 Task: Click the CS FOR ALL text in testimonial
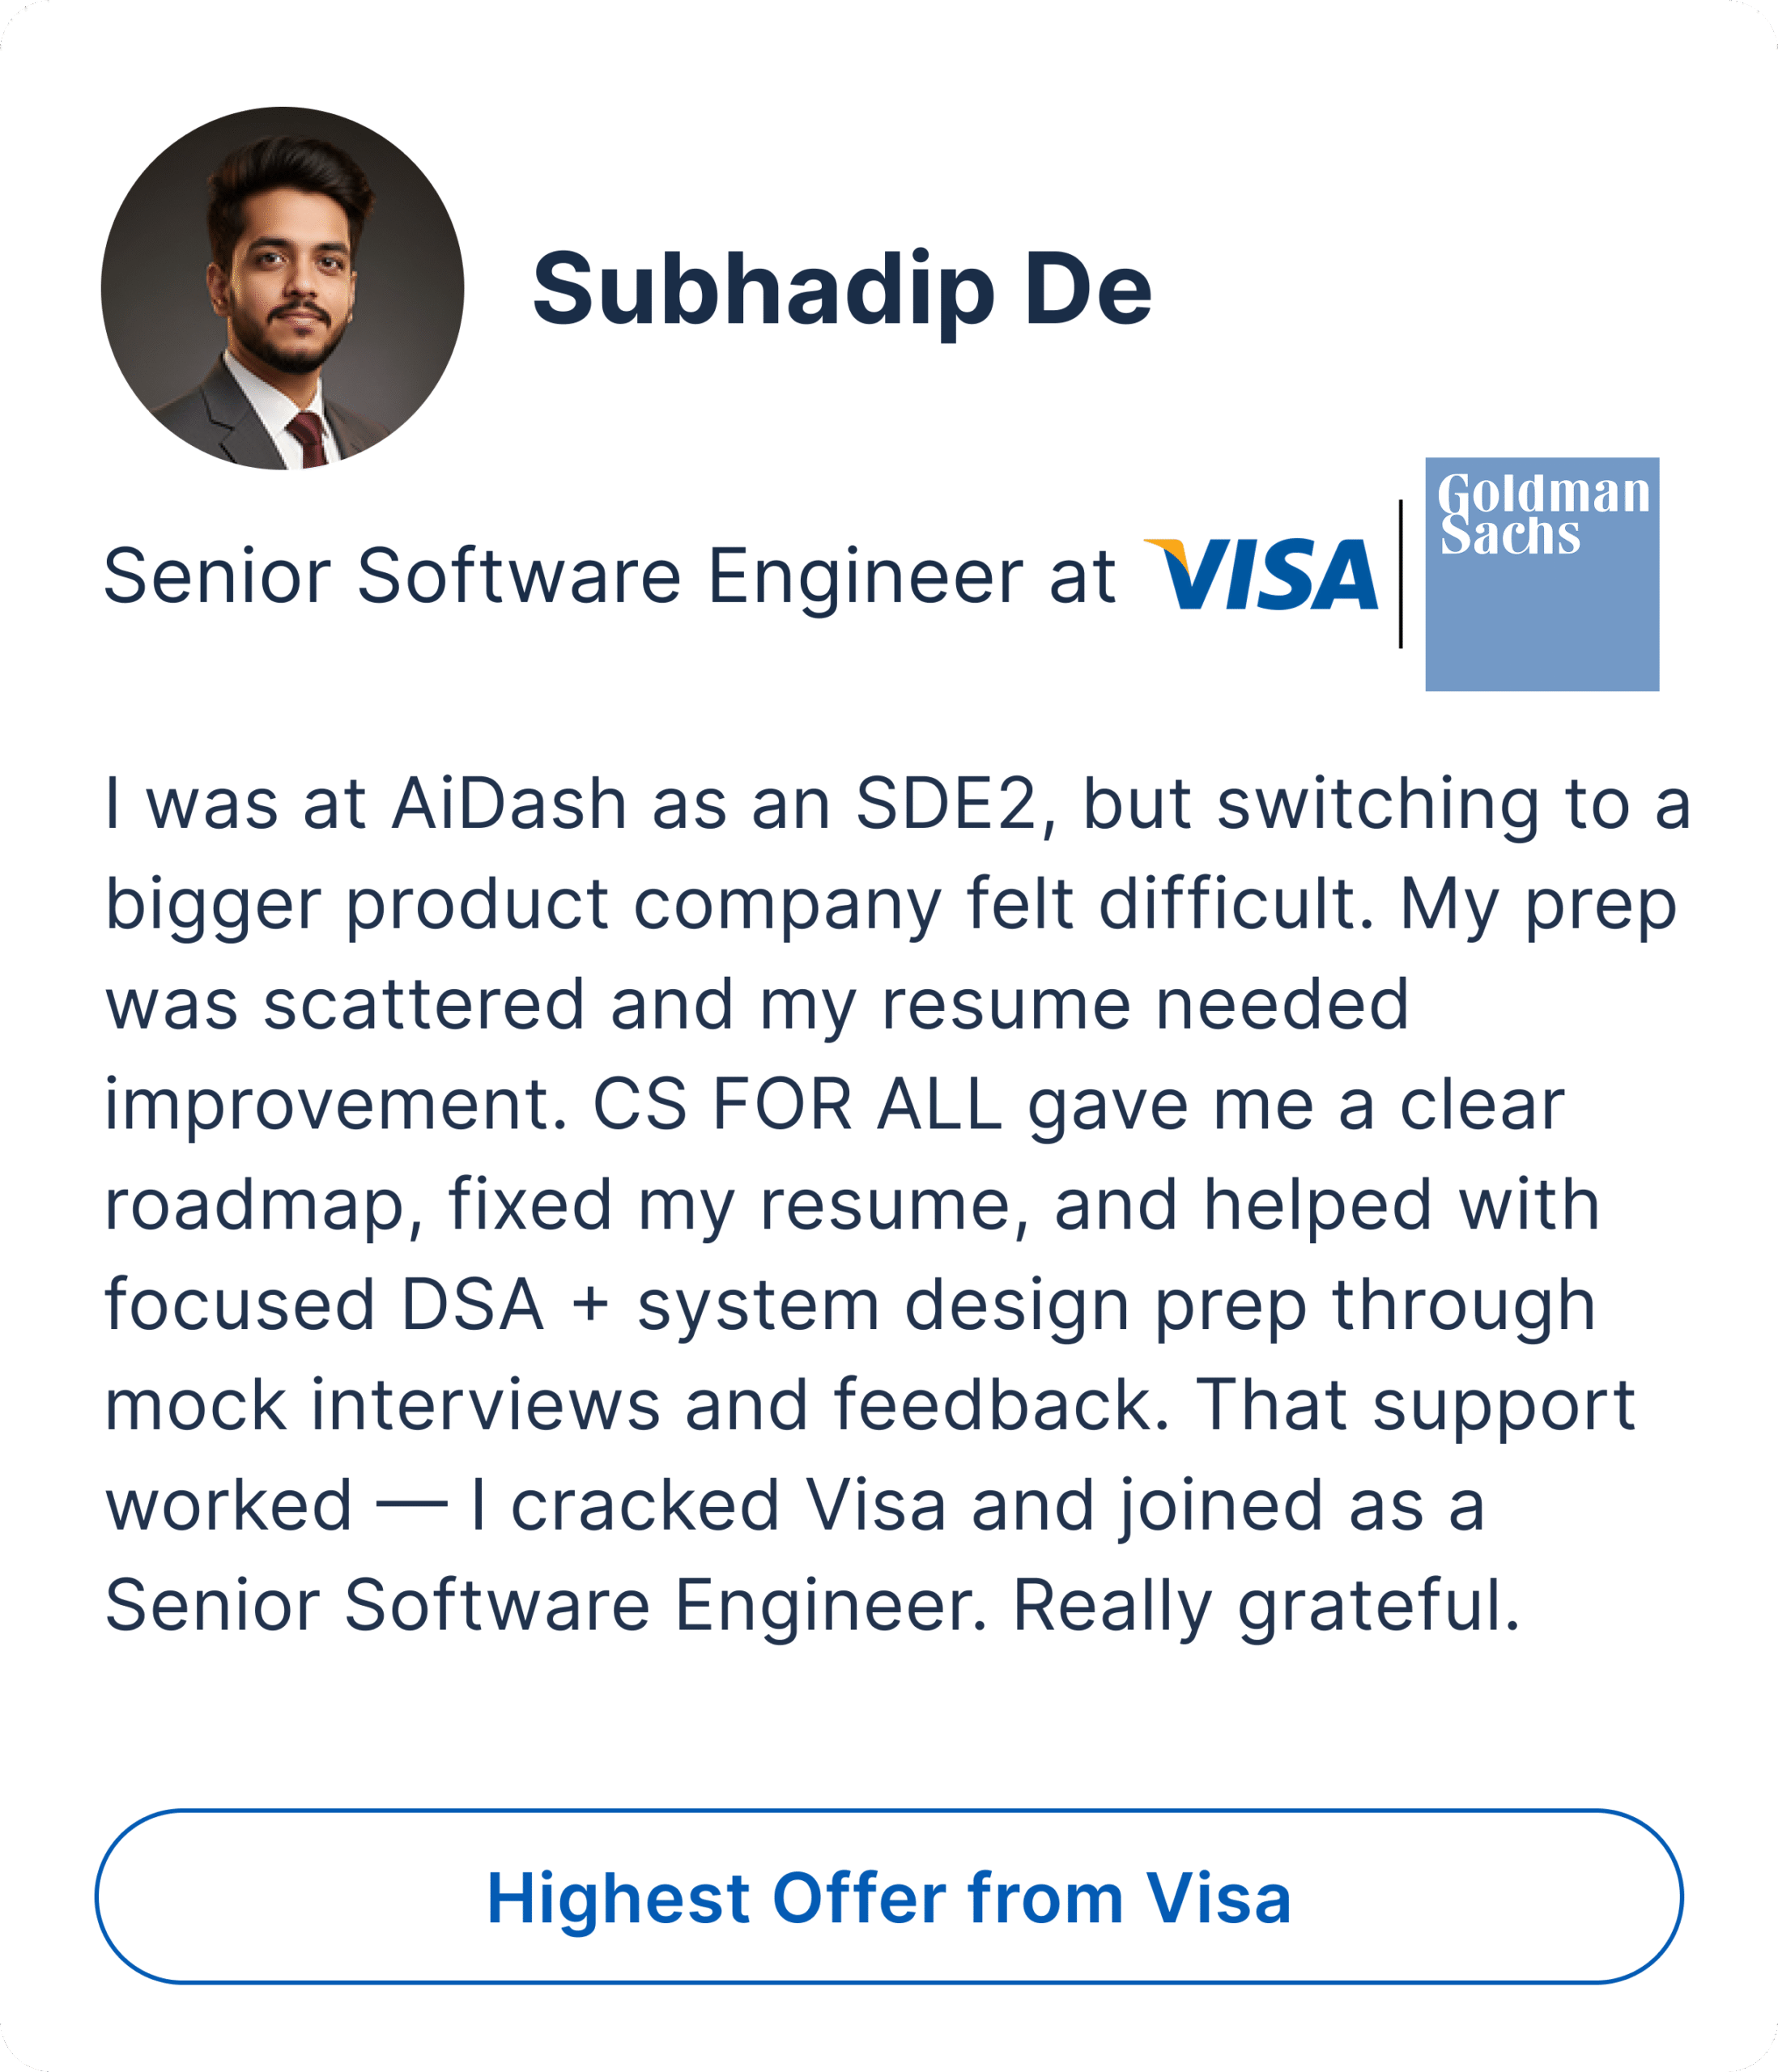point(798,1105)
